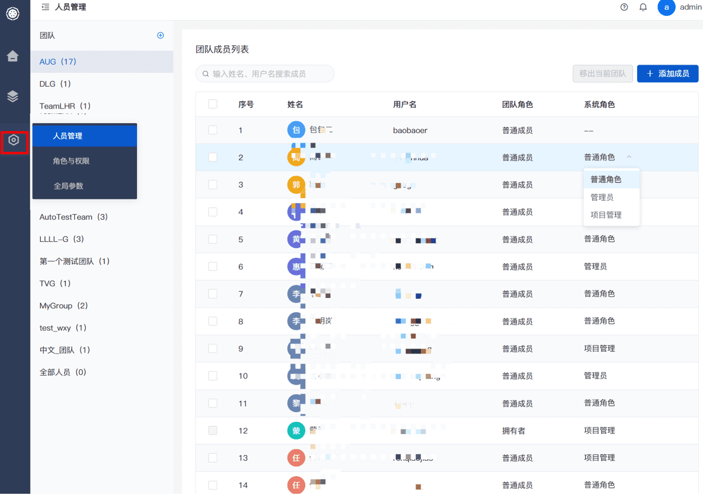The width and height of the screenshot is (703, 495).
Task: Click the application logo icon
Action: tap(13, 14)
